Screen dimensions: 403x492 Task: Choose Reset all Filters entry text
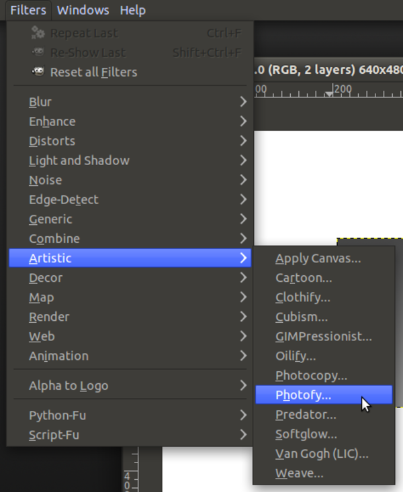pyautogui.click(x=93, y=72)
